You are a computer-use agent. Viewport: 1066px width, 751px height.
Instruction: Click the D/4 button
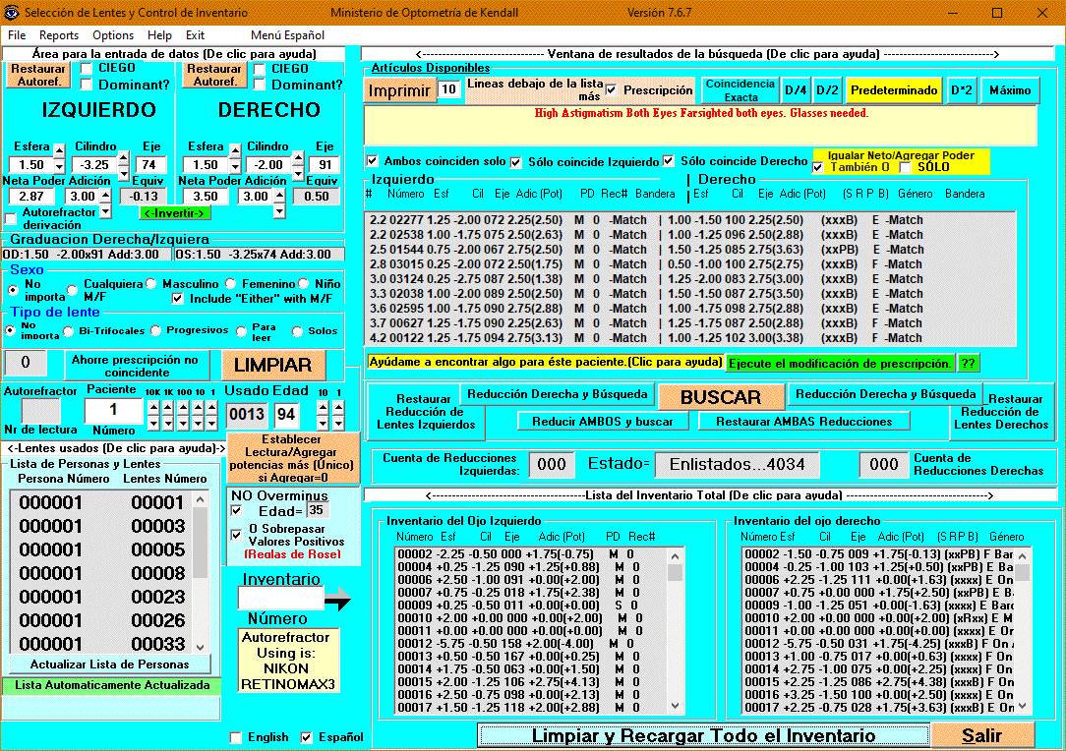click(x=795, y=90)
